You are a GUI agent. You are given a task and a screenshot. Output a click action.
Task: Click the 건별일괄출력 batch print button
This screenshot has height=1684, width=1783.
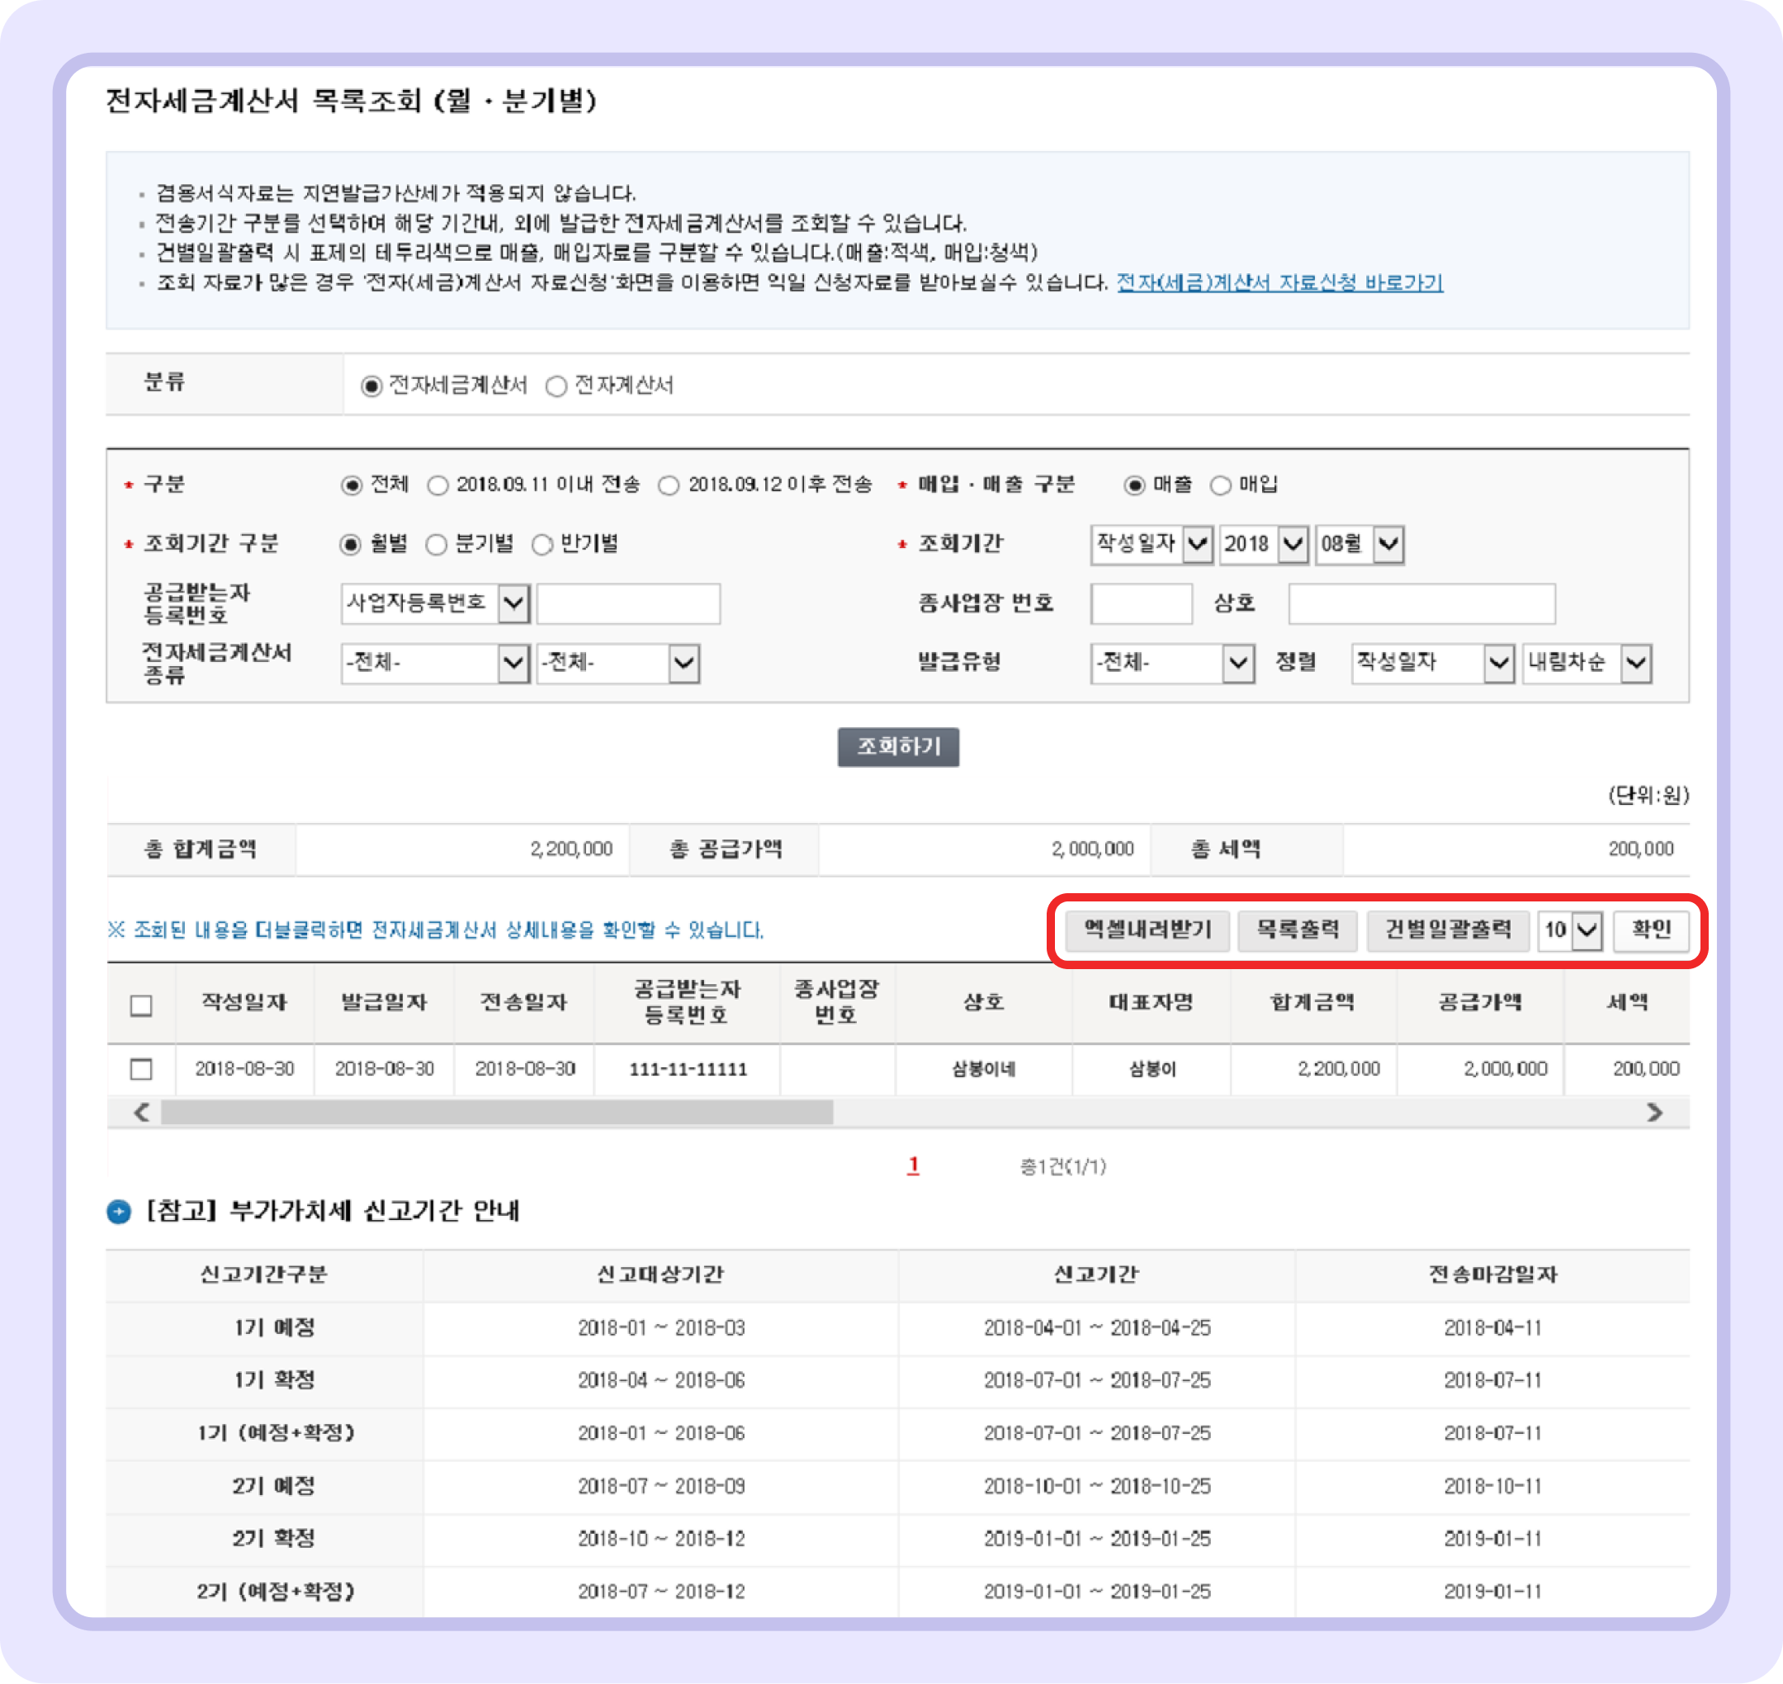(1449, 931)
